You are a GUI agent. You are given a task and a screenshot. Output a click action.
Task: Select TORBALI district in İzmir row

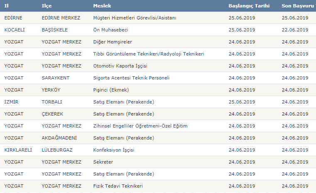pyautogui.click(x=52, y=102)
